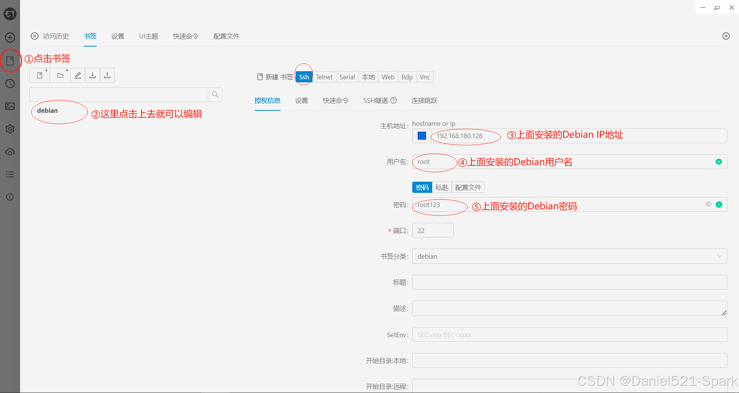Image resolution: width=739 pixels, height=393 pixels.
Task: Click the bookmark search magnifier icon
Action: (215, 95)
